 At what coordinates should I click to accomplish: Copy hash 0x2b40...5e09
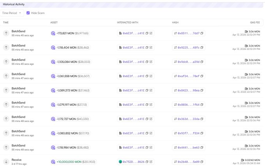[x=202, y=162]
